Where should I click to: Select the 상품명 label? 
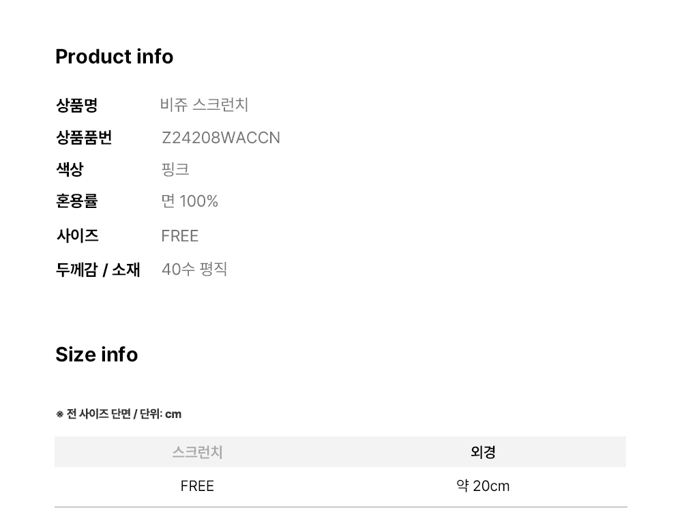(x=76, y=105)
